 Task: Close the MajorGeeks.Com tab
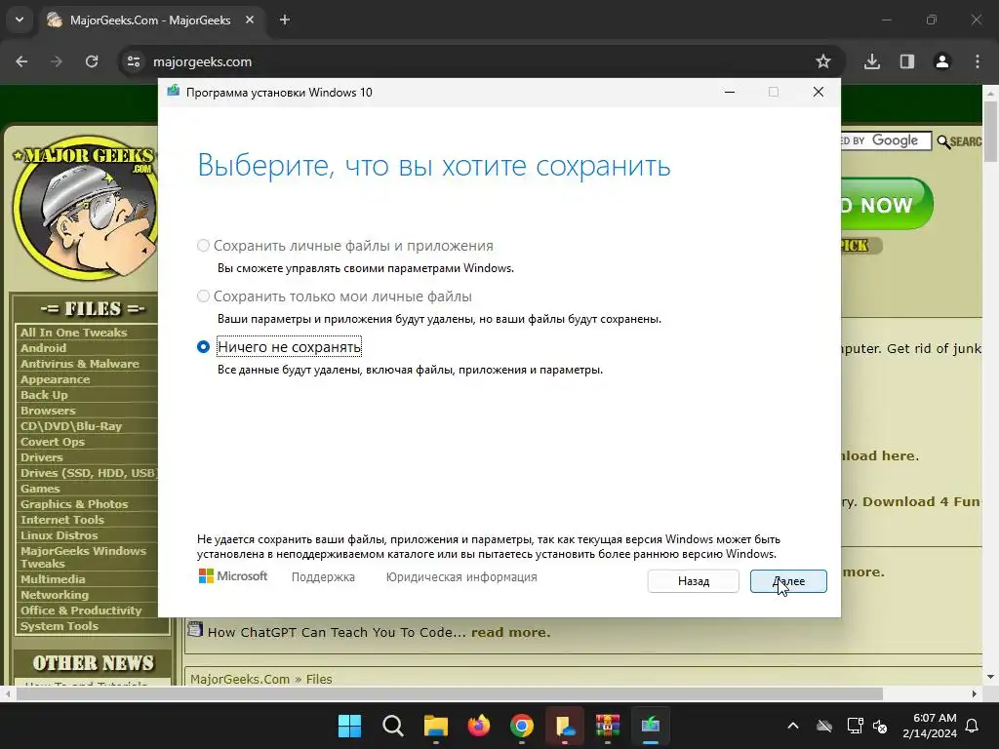250,20
